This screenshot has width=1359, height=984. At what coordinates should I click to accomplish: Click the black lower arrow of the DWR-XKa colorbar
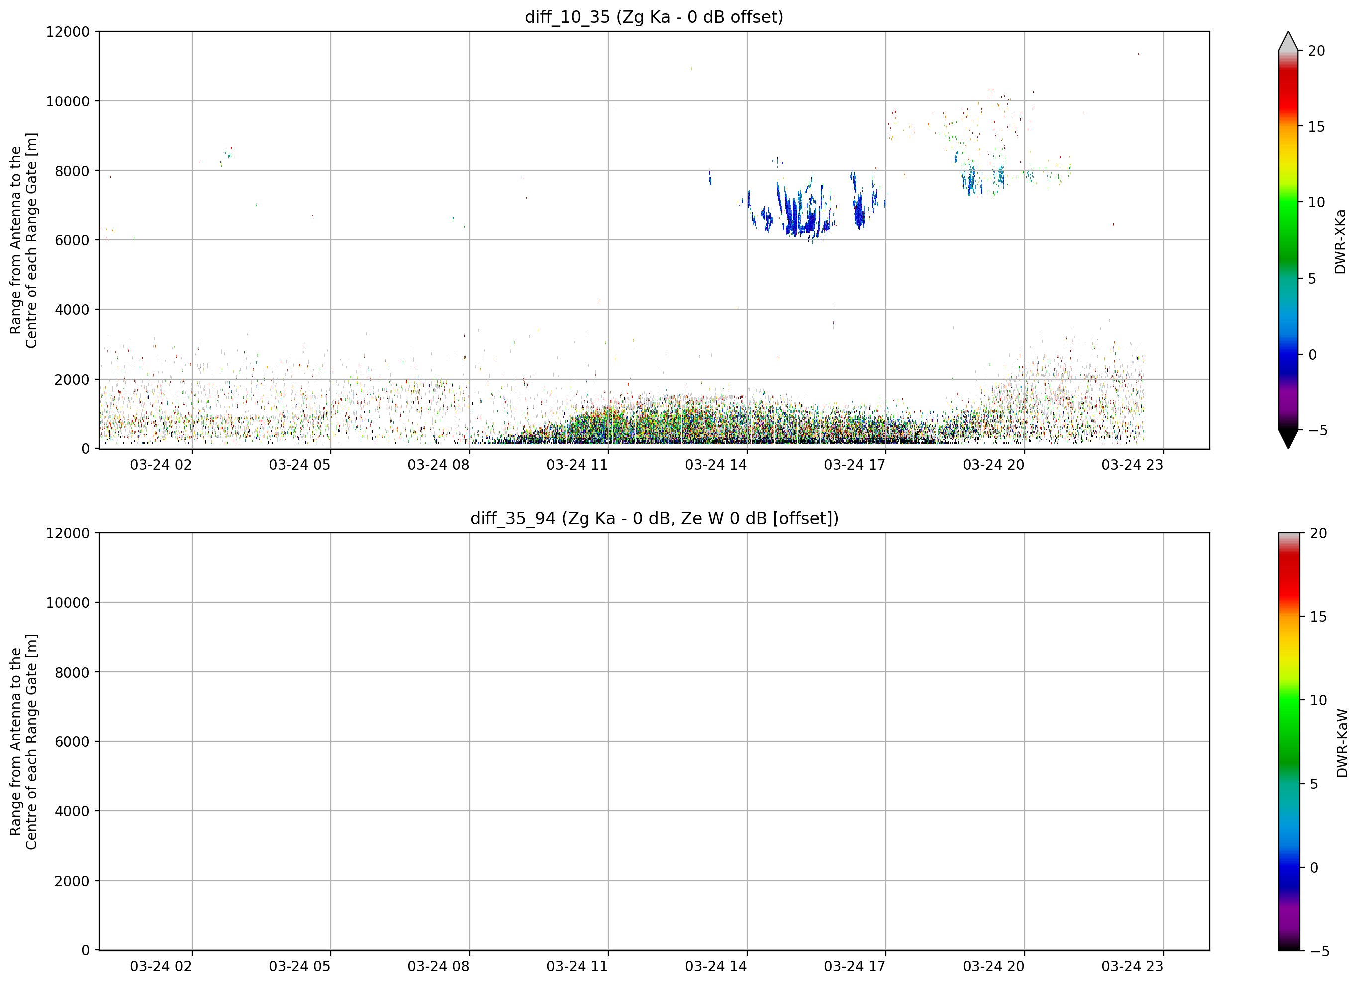pos(1288,439)
